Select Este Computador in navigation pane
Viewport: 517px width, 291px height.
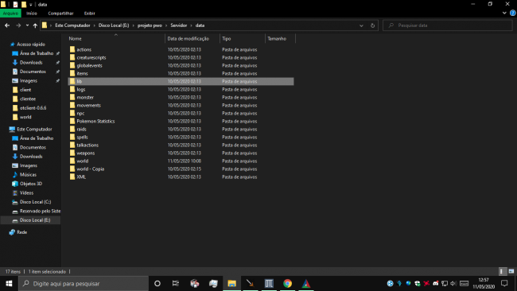point(34,129)
